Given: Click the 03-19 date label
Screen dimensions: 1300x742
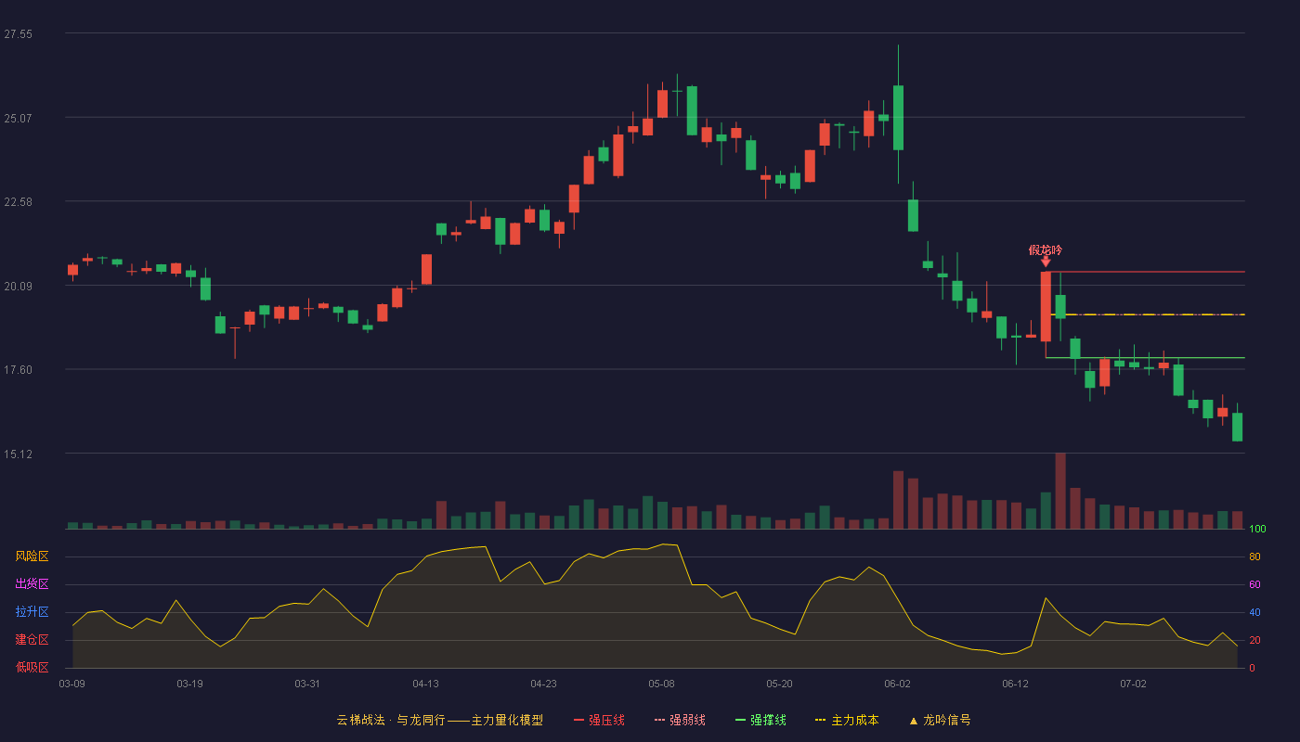Looking at the screenshot, I should click(x=189, y=684).
